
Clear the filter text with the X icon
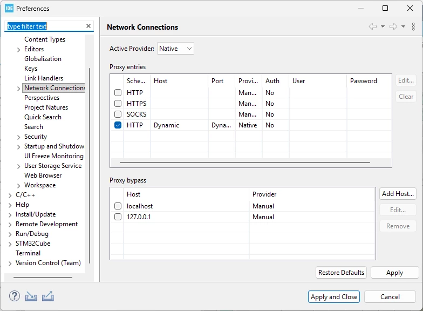coord(88,26)
